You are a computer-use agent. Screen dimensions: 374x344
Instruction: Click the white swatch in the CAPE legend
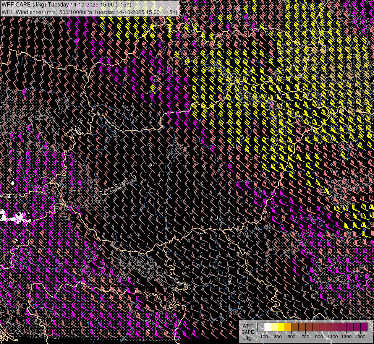[267, 327]
